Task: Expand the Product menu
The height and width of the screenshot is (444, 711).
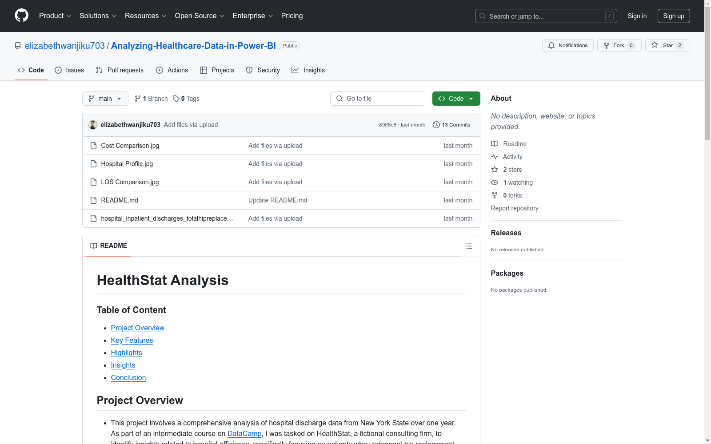Action: click(55, 16)
